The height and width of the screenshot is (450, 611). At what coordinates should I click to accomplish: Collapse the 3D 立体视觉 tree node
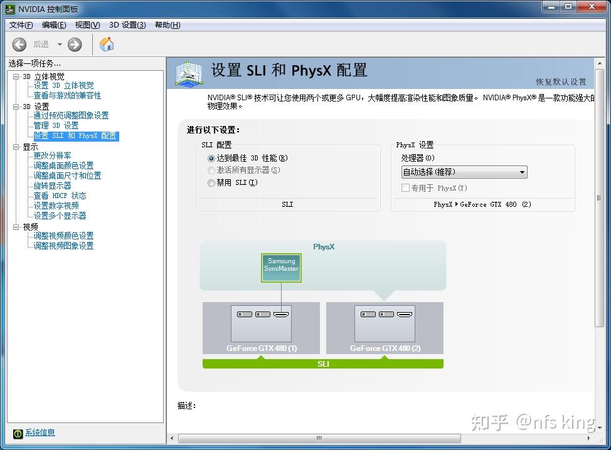click(x=16, y=76)
